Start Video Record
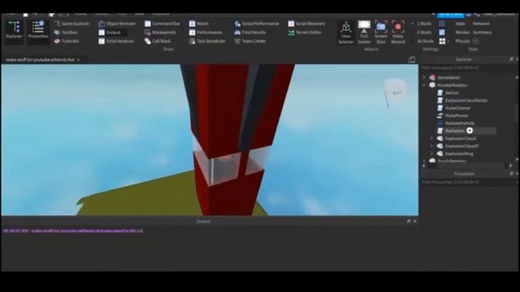The width and height of the screenshot is (520, 292). 398,32
